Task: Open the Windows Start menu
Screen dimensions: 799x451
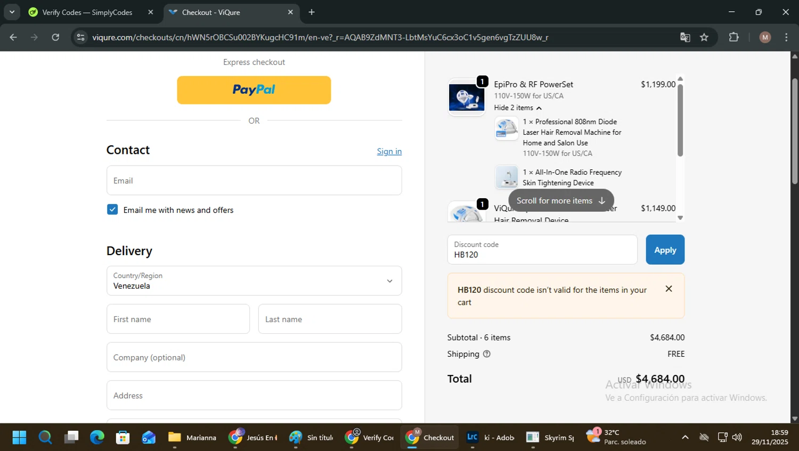Action: 19,437
